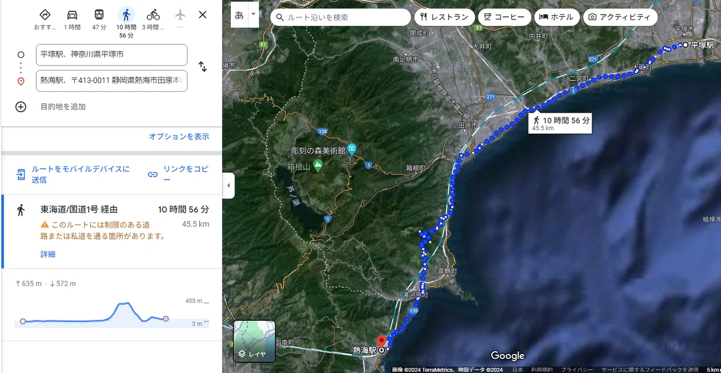Click the 彫刻の森美術館 museum marker
Image resolution: width=721 pixels, height=373 pixels.
pyautogui.click(x=351, y=148)
